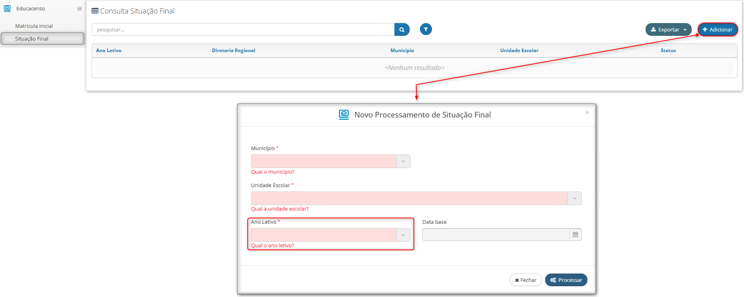This screenshot has width=744, height=297.
Task: Click the Município input field
Action: [x=324, y=161]
